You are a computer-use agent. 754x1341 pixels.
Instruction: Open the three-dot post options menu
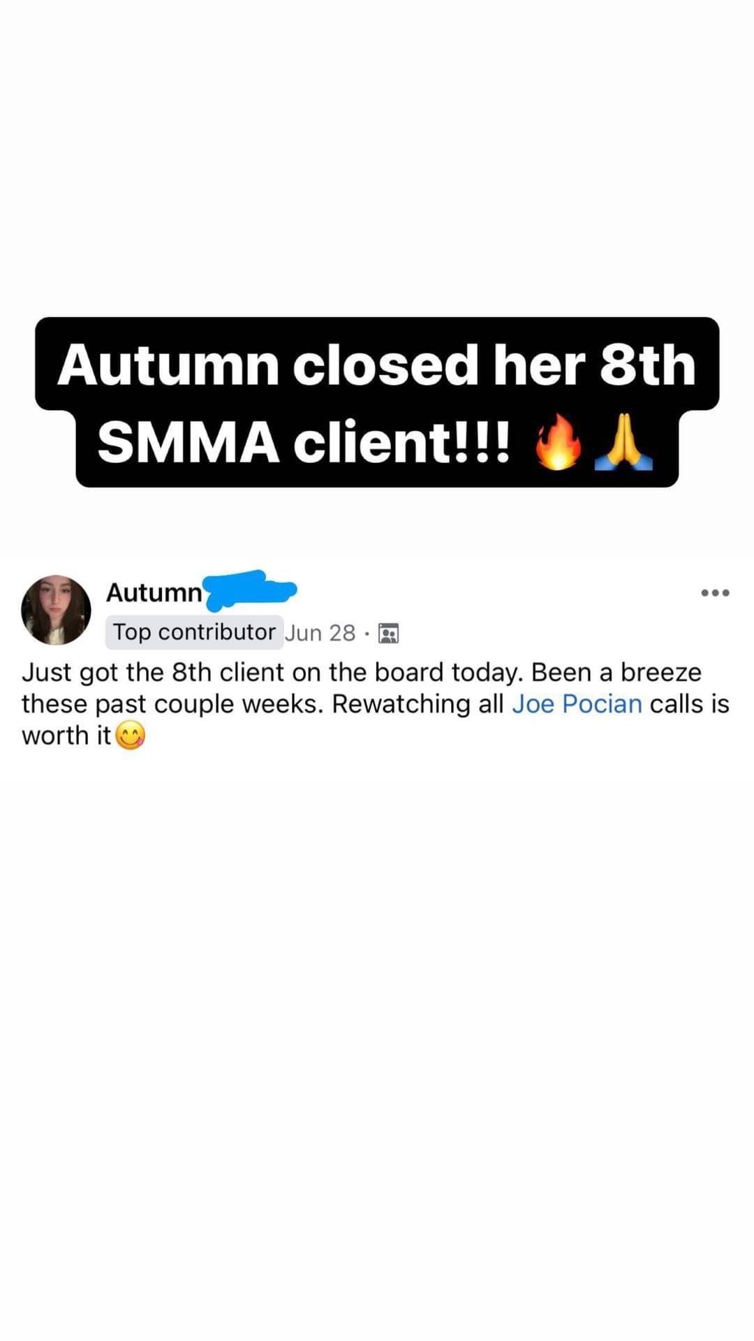716,592
